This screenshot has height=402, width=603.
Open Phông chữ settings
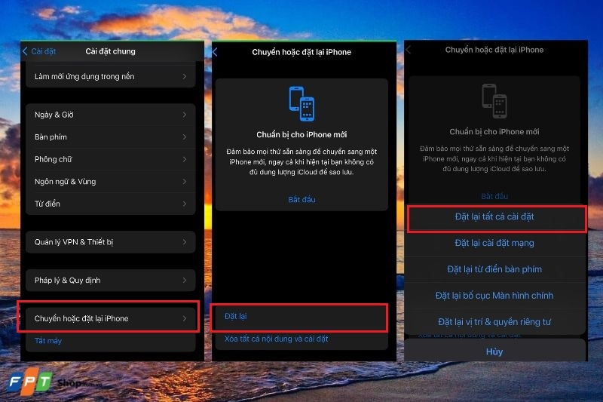[x=110, y=159]
